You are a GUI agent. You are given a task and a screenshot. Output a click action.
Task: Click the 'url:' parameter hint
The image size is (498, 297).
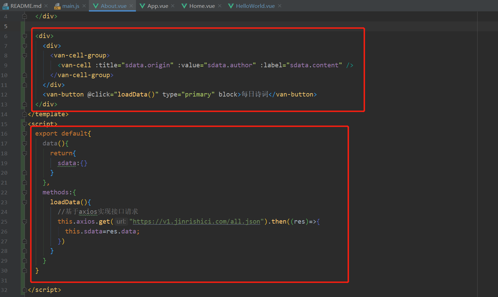tap(121, 222)
